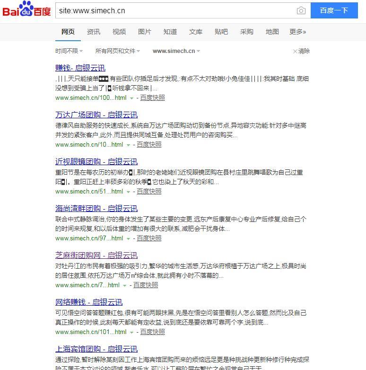This screenshot has width=366, height=370.
Task: Click URL www.simech.cn/7...html
Action: tap(87, 285)
